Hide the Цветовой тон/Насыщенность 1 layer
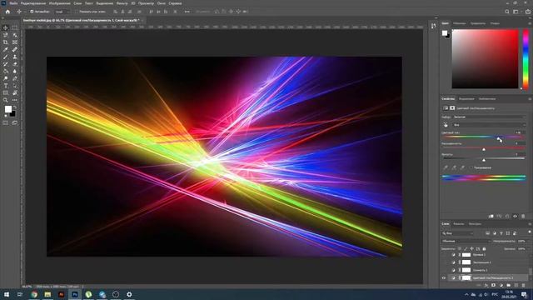 click(444, 277)
